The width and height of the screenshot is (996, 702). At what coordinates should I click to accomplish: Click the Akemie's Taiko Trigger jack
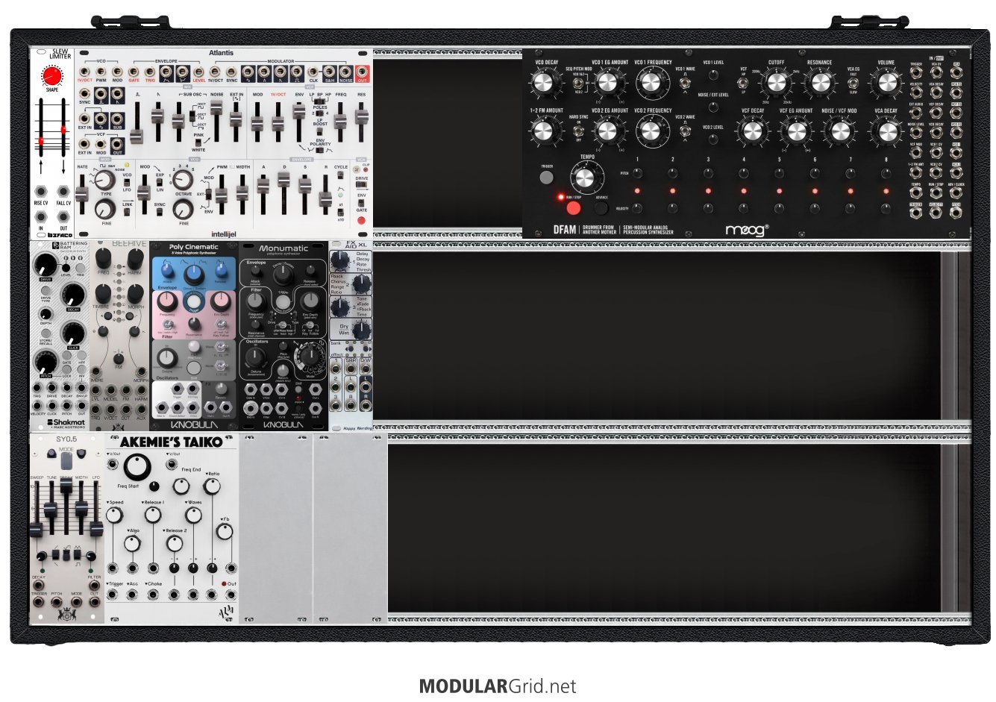point(113,595)
